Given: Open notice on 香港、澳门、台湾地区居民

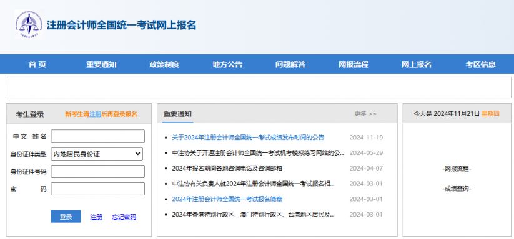Looking at the screenshot, I should point(253,215).
